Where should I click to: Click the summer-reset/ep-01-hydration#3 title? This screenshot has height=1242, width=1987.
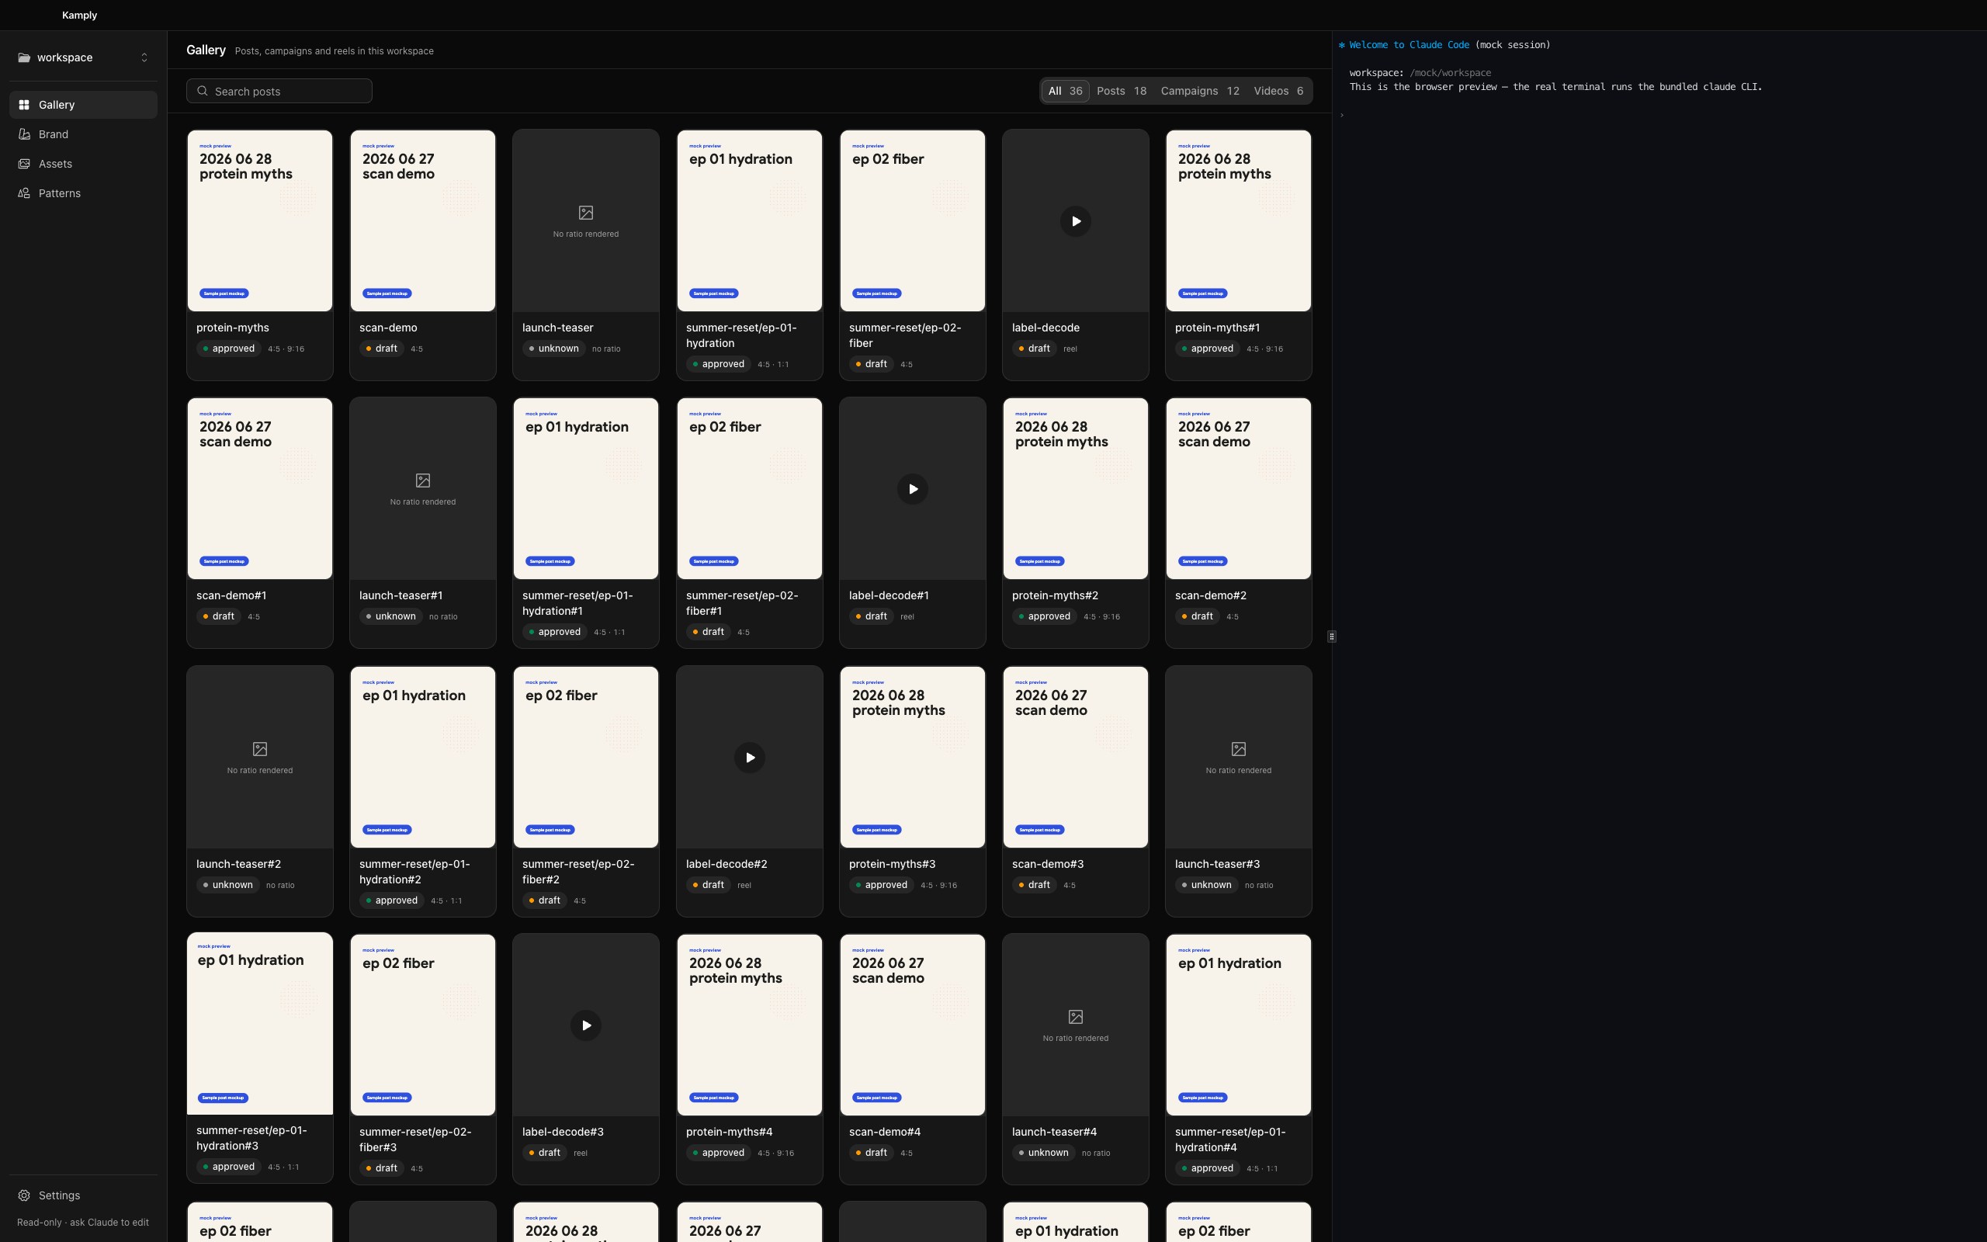(251, 1138)
